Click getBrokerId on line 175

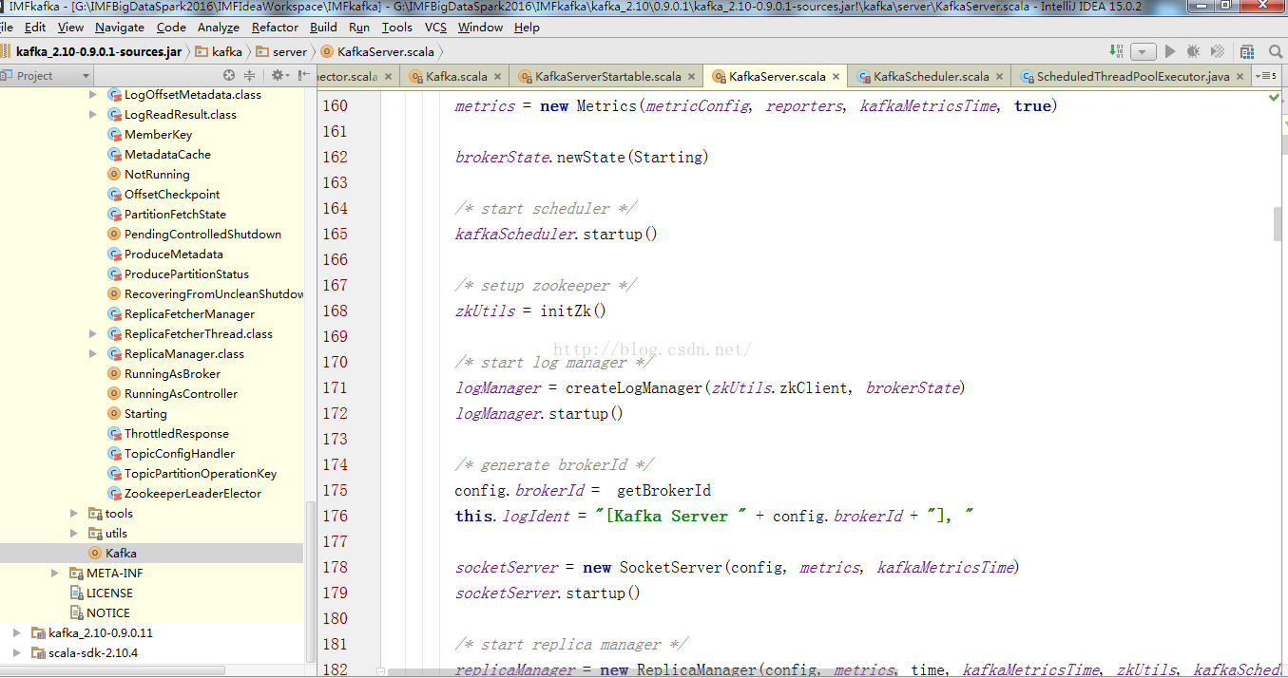click(663, 490)
